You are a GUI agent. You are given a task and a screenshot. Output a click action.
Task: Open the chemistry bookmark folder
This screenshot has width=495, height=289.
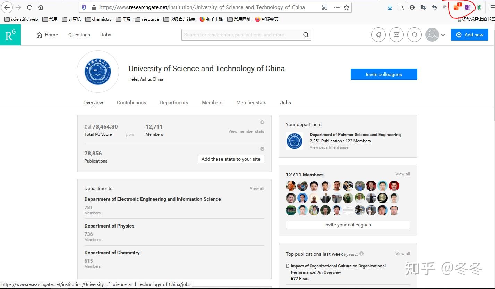pos(99,19)
